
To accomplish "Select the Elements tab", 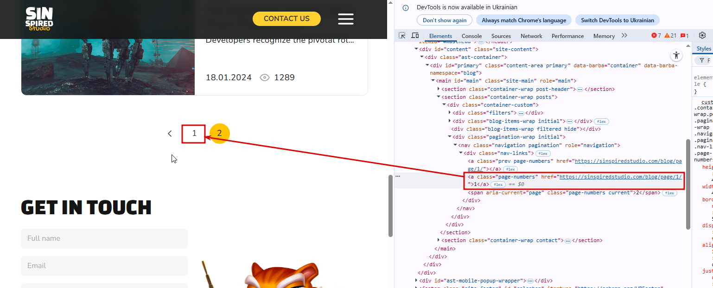I will 440,36.
